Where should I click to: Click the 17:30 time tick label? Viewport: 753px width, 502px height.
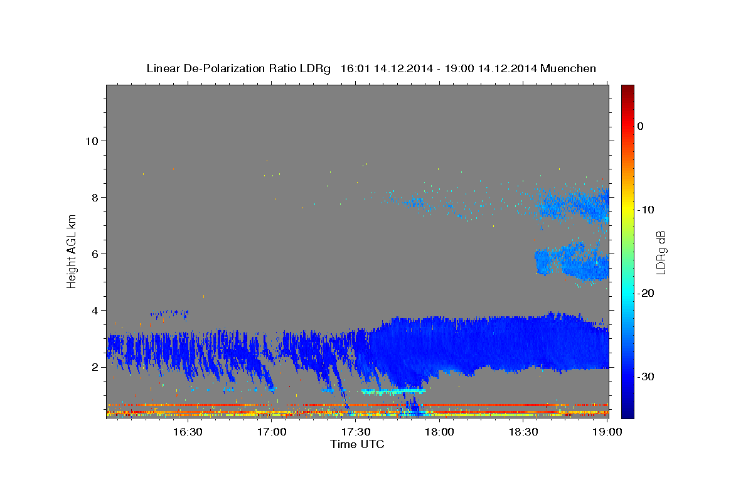coord(356,432)
